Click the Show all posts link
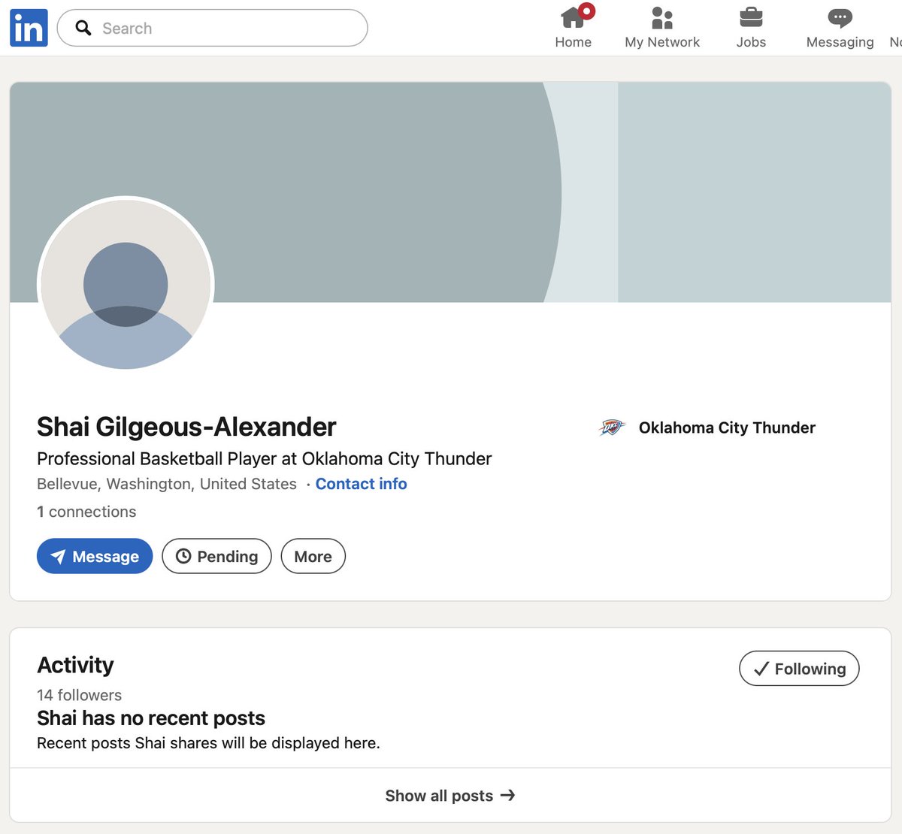 pyautogui.click(x=449, y=796)
